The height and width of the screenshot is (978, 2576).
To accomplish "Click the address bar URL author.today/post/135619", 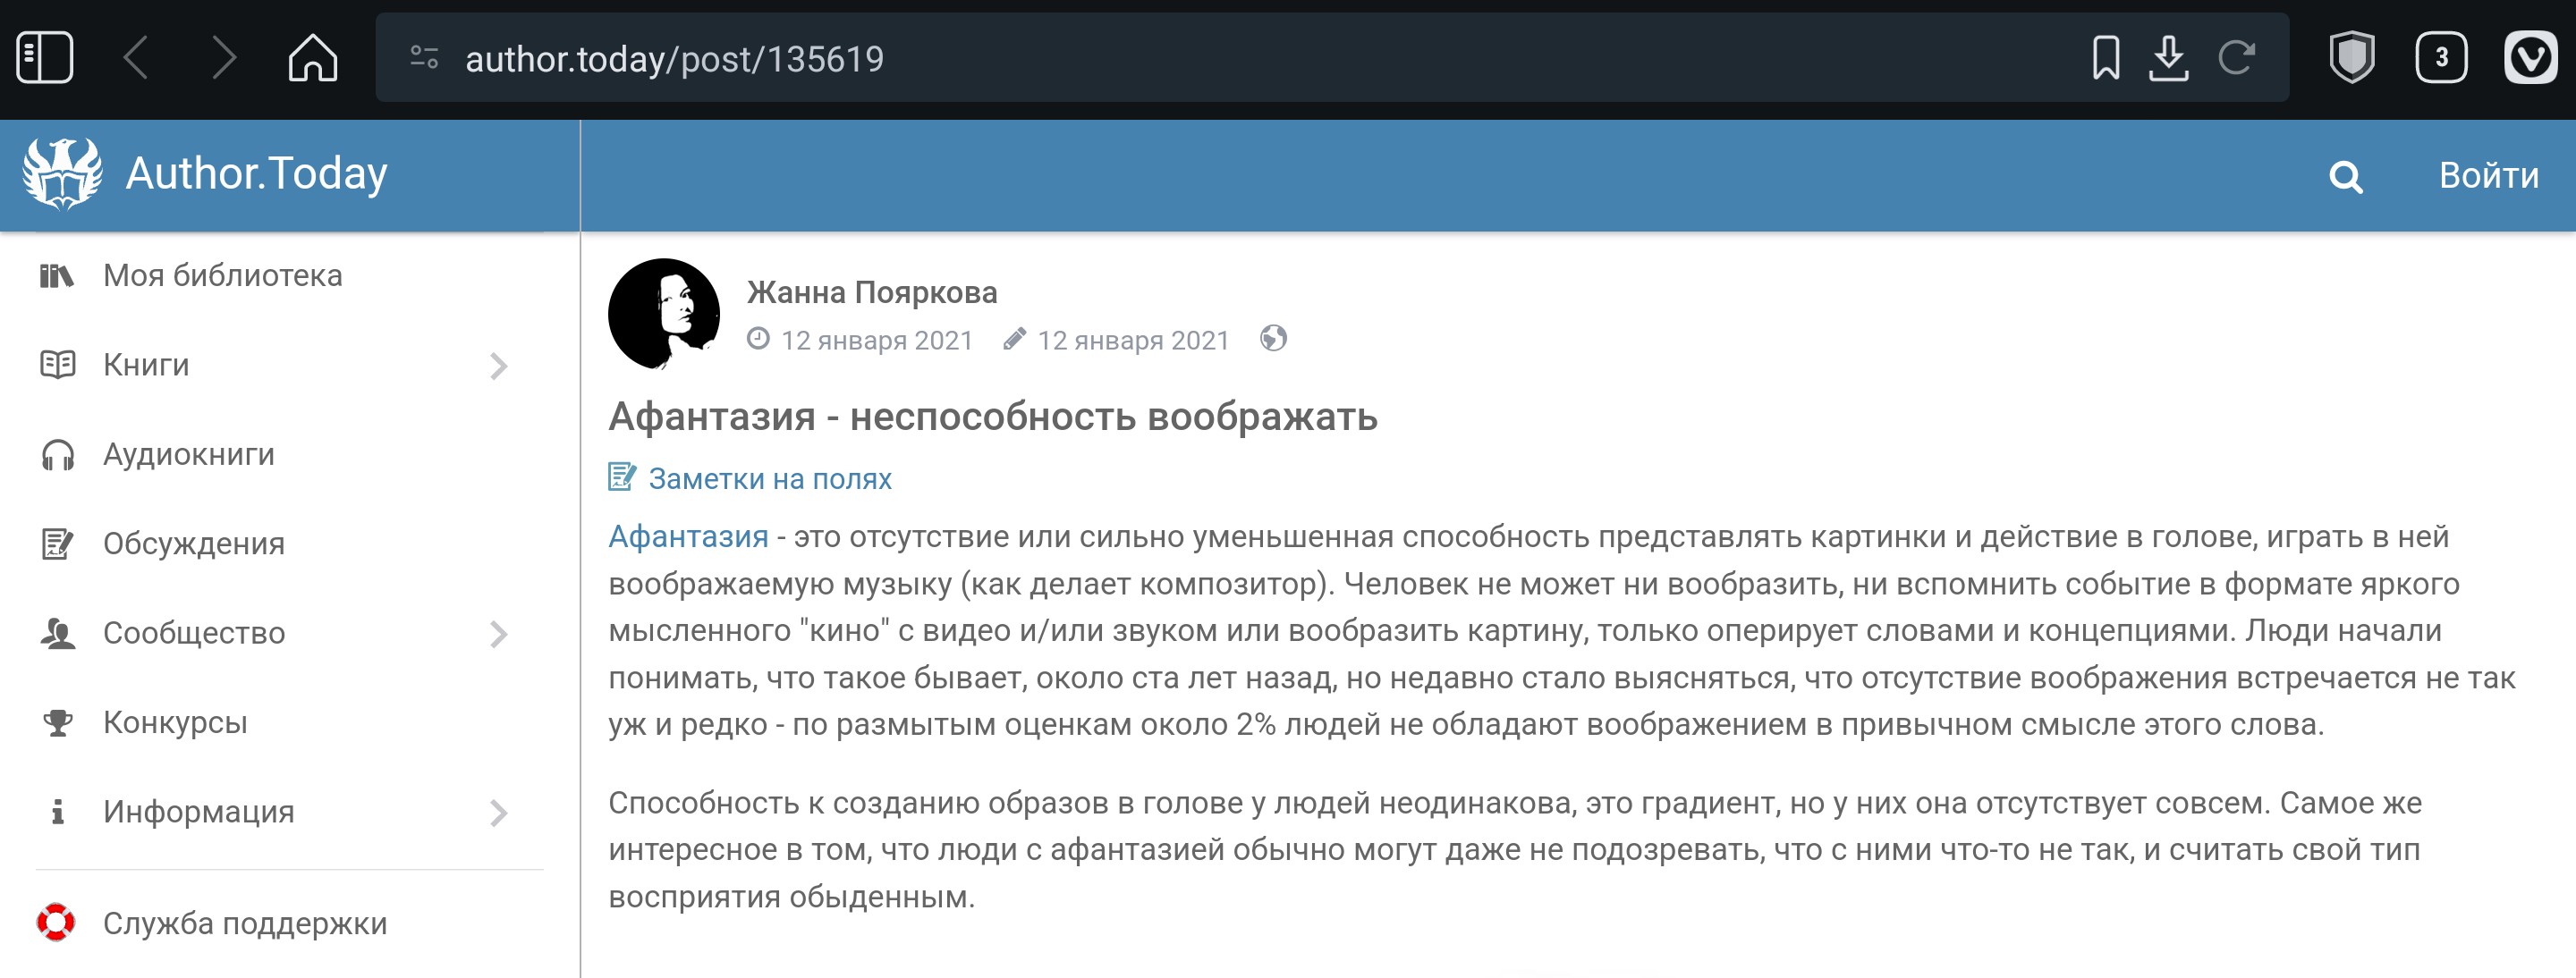I will click(x=675, y=59).
